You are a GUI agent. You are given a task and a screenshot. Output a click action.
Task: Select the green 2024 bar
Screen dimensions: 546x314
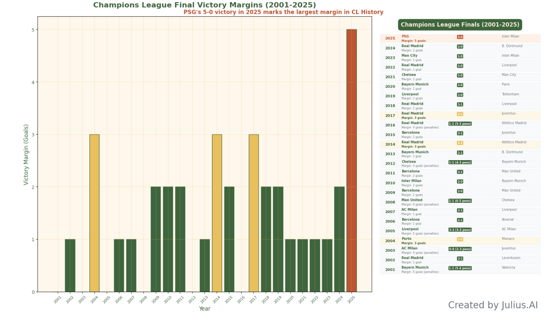(339, 239)
